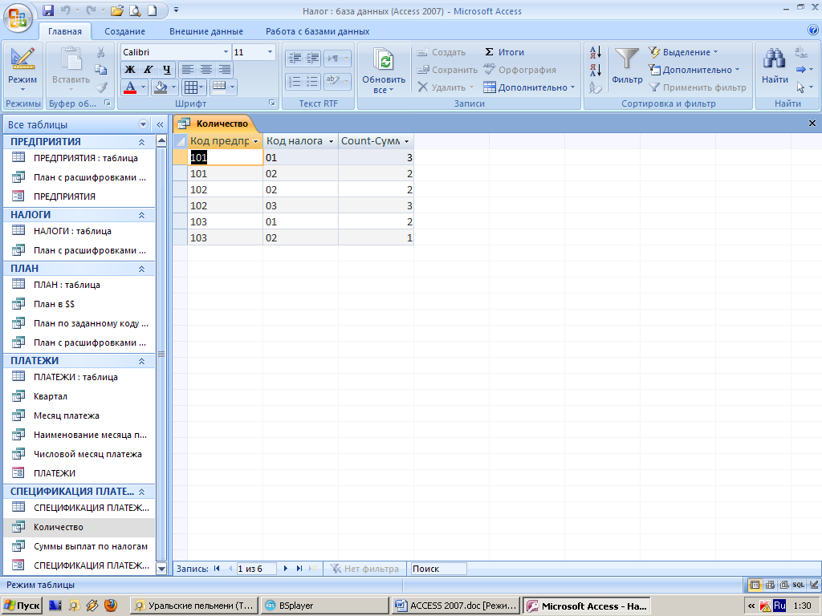Center-align text in the Шрифт group

[206, 70]
